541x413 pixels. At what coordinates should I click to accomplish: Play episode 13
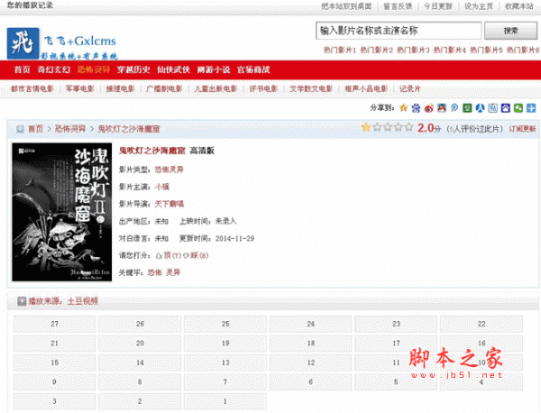(225, 363)
